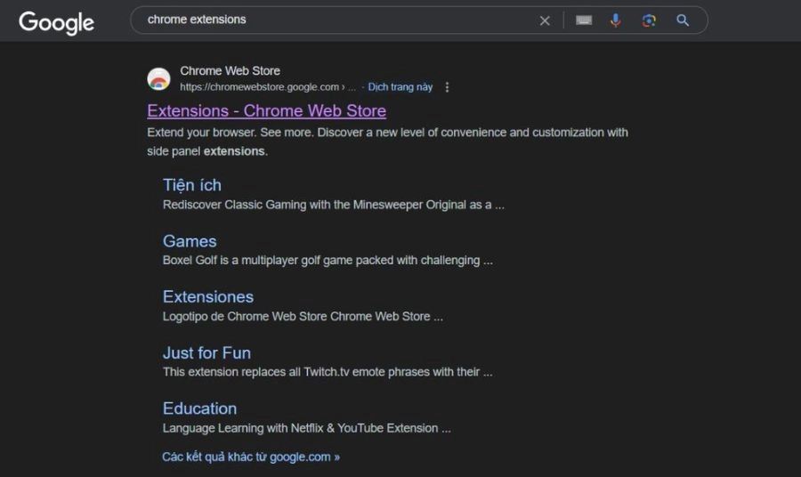Click Các kết quả khác từ google.com
The image size is (801, 477).
pos(251,457)
